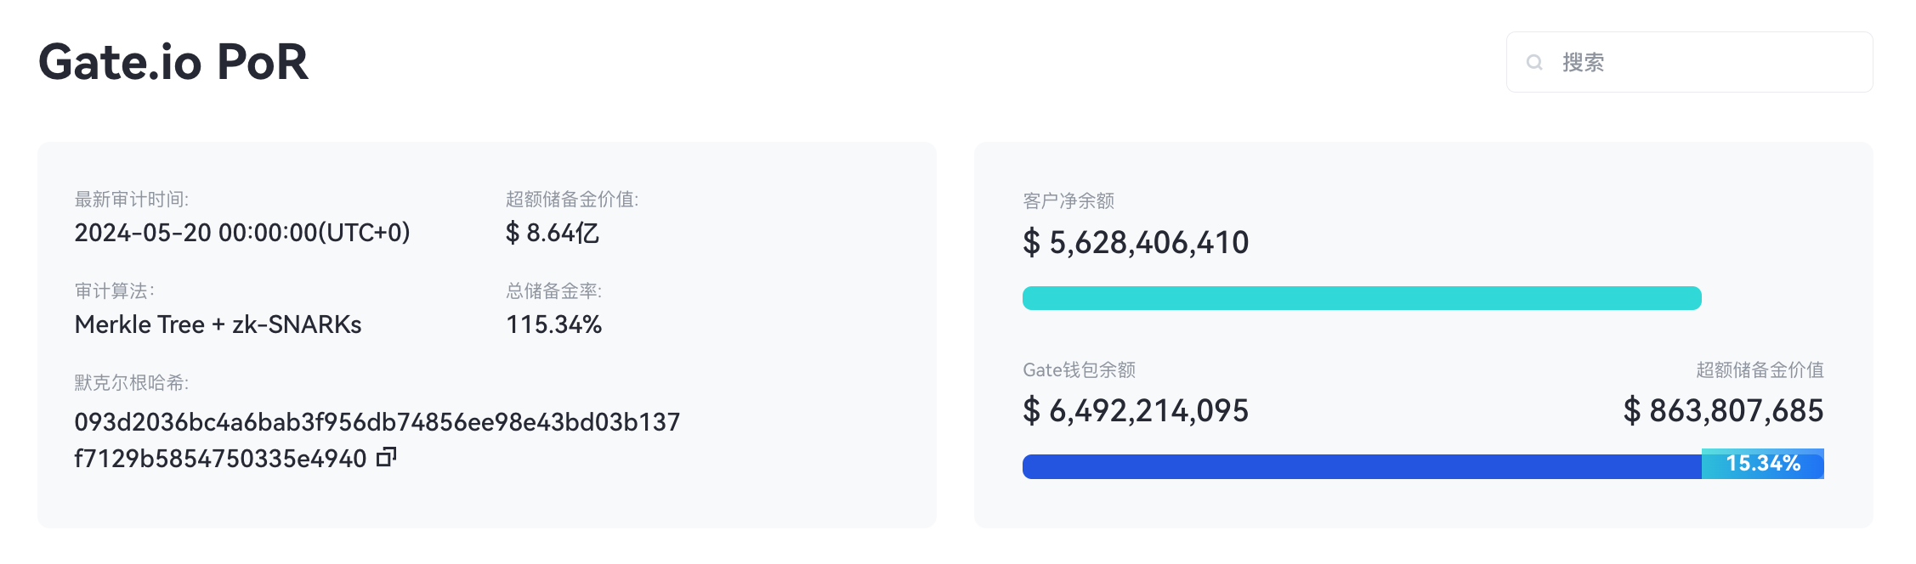The image size is (1916, 564).
Task: Click the 总储备金率 label
Action: pos(553,291)
